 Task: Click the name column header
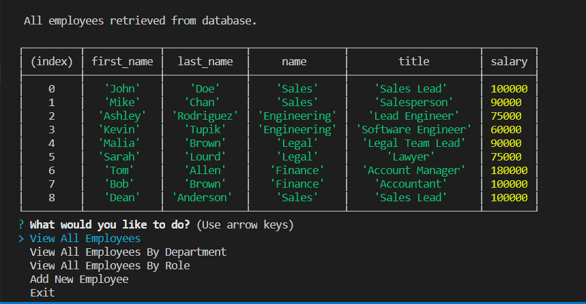(x=294, y=61)
